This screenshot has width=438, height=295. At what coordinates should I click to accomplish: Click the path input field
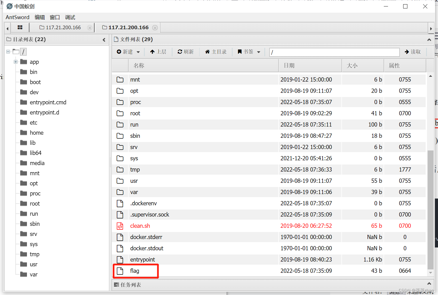pos(334,52)
